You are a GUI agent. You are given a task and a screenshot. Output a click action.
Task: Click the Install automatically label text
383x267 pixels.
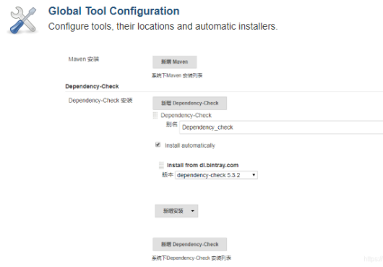[x=190, y=145]
